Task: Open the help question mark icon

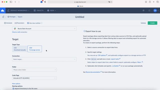Action: 149,10
